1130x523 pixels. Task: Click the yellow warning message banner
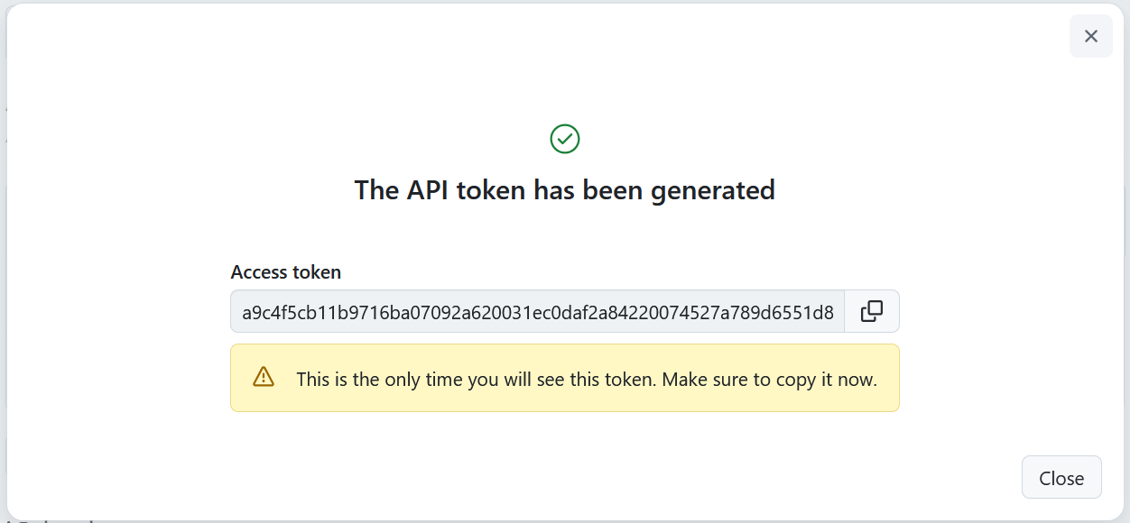(564, 378)
